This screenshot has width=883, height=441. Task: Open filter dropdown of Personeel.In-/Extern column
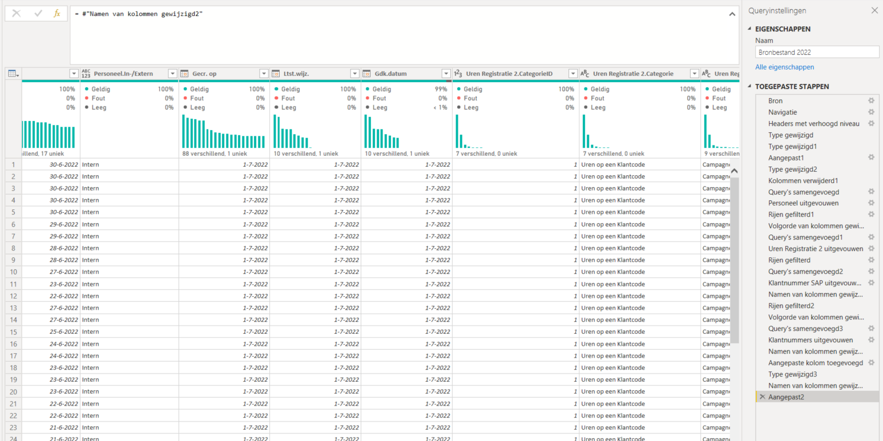pyautogui.click(x=172, y=74)
